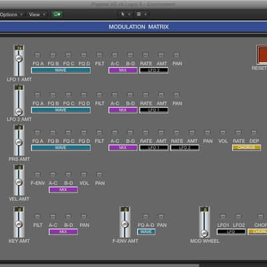267x267 pixels.
Task: Toggle B-D mix button in LFO 1 AMT row
Action: click(130, 55)
